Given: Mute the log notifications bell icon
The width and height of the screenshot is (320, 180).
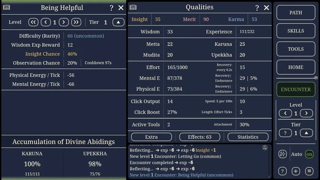Looking at the screenshot, I should (x=265, y=148).
